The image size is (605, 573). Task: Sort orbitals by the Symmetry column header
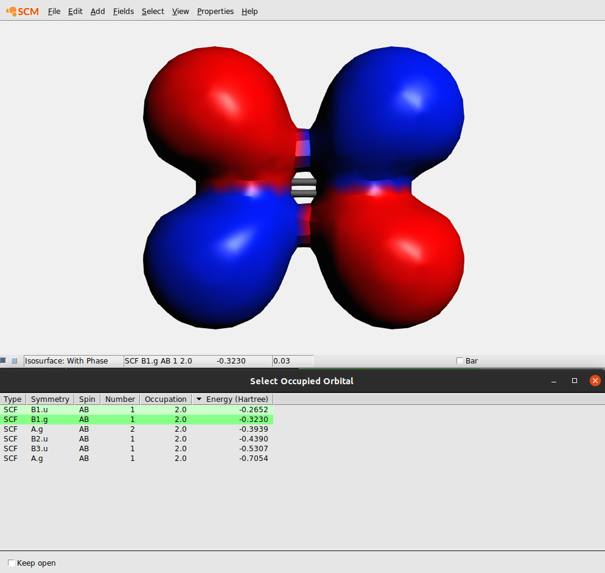tap(49, 399)
